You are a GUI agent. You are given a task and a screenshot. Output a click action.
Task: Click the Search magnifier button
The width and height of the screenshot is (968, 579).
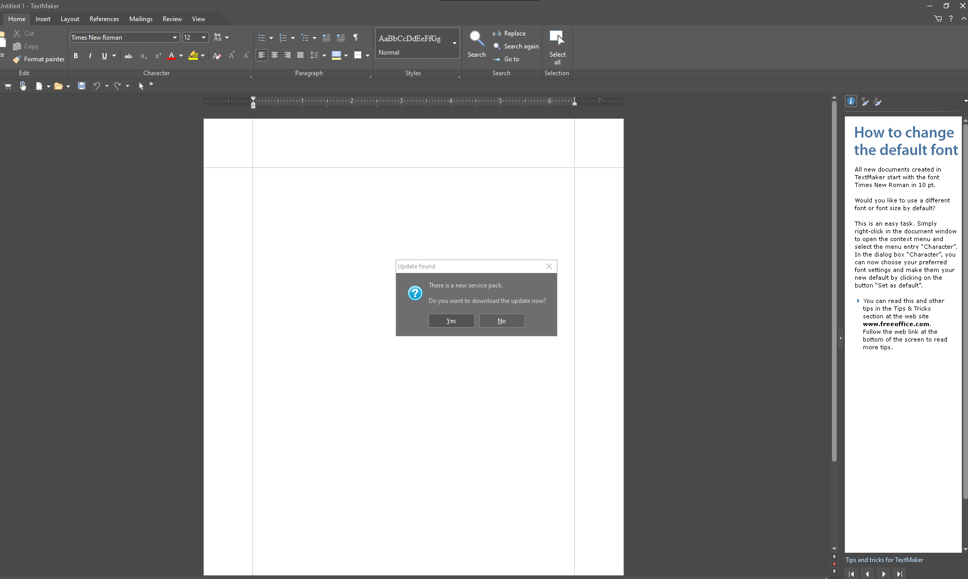tap(477, 44)
